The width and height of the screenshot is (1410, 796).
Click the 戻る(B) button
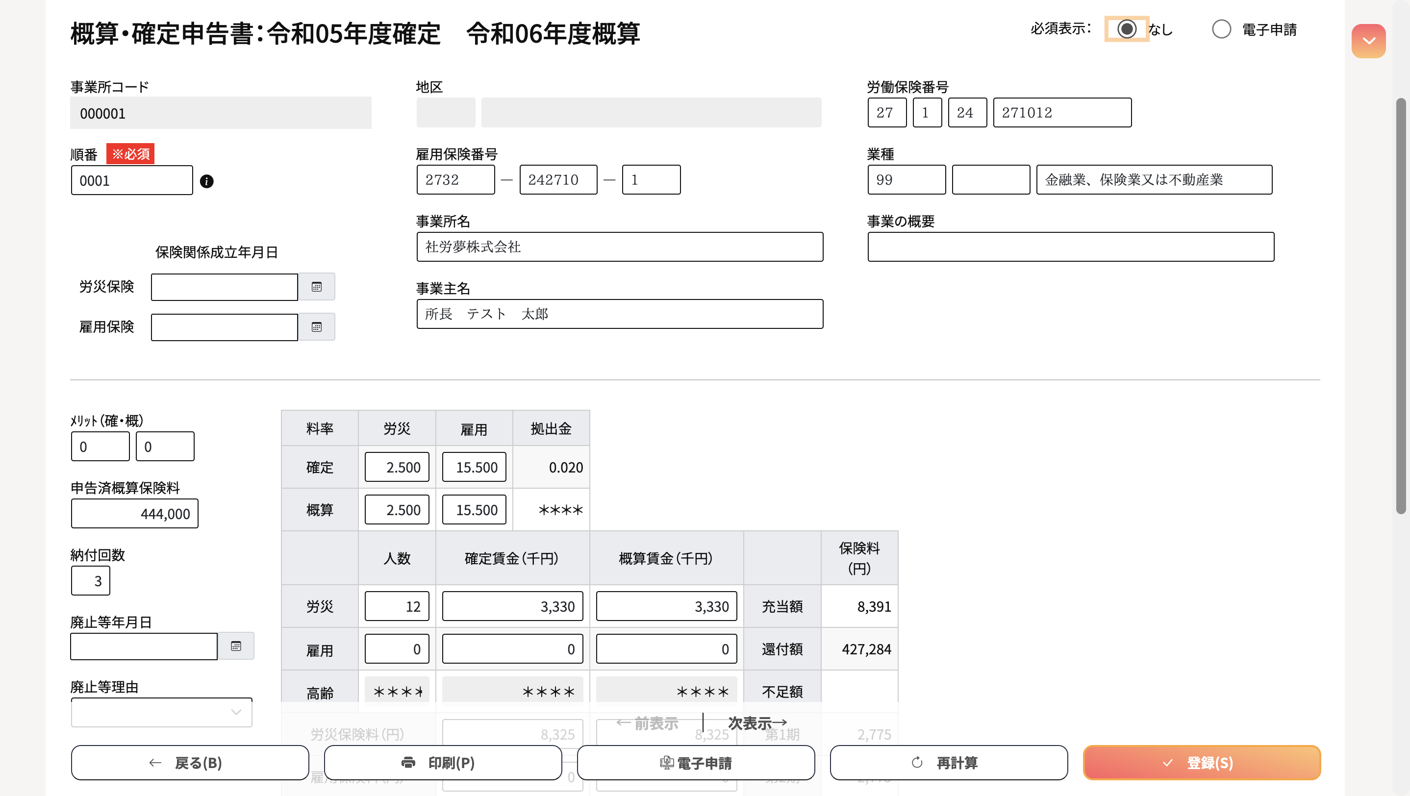click(190, 763)
